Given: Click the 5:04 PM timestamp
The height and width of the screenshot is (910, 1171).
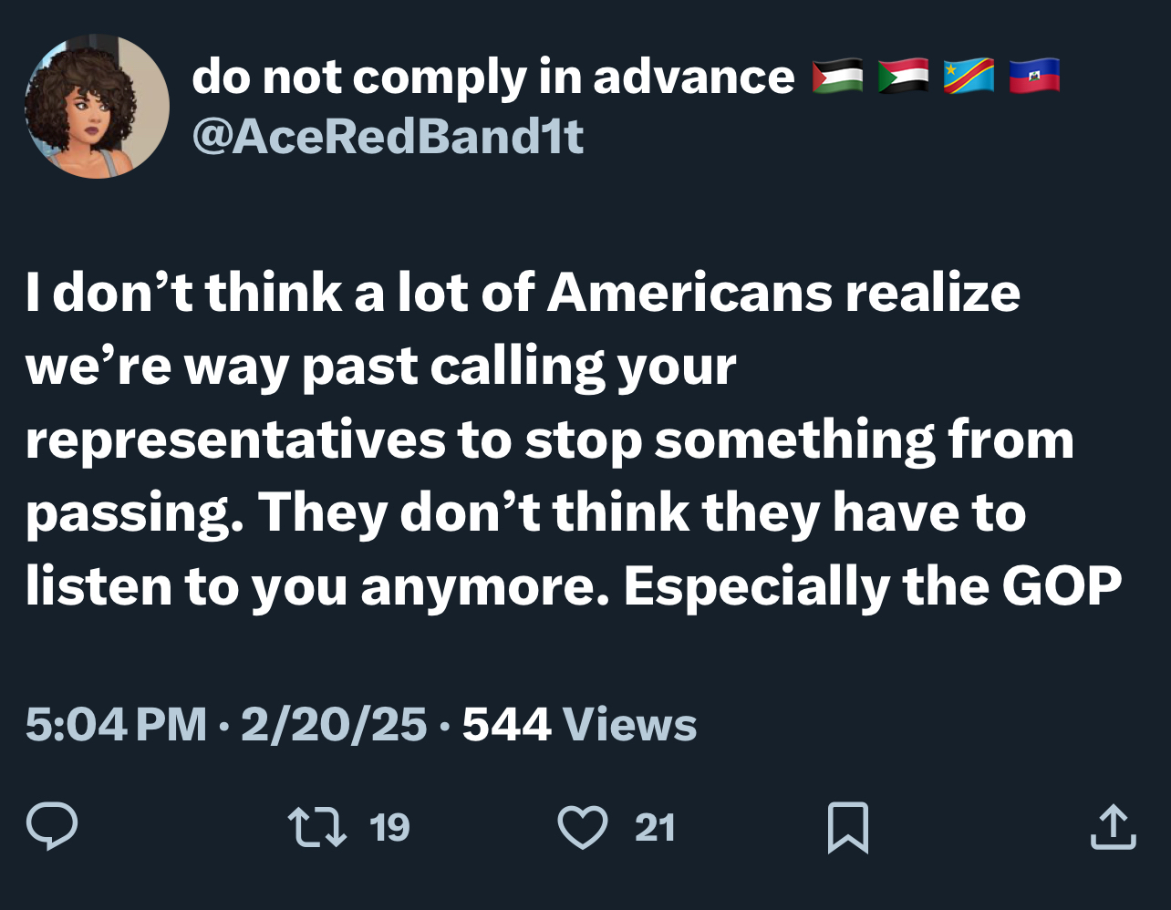Looking at the screenshot, I should click(x=116, y=725).
